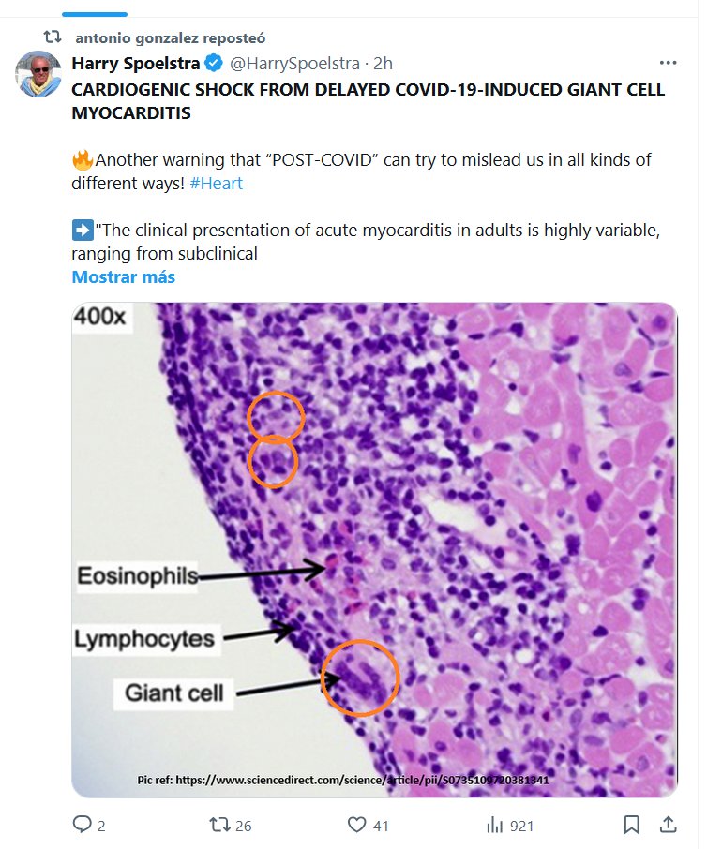
Task: Click the 2h post timestamp
Action: (383, 64)
